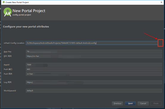The height and width of the screenshot is (109, 165).
Task: Click the AppId label
Action: [x=7, y=65]
